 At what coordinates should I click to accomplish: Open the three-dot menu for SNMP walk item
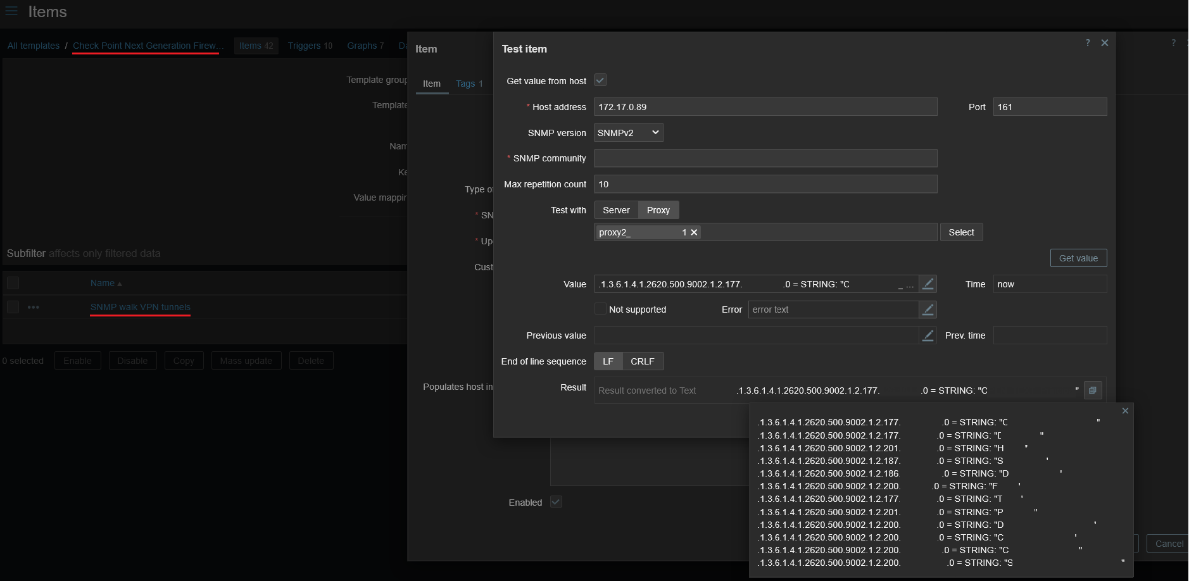pyautogui.click(x=34, y=308)
